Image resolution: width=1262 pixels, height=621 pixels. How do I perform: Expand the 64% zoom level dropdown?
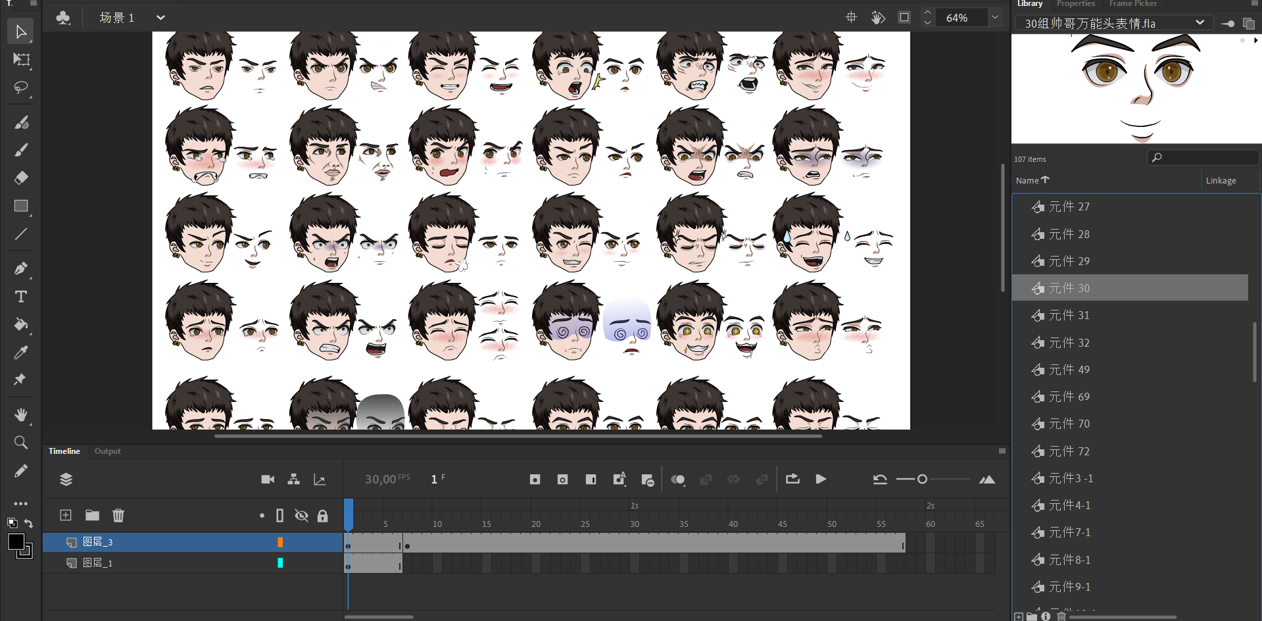point(995,18)
